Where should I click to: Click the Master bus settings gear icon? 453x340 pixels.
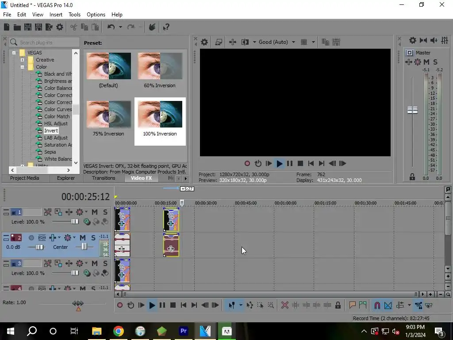click(413, 40)
